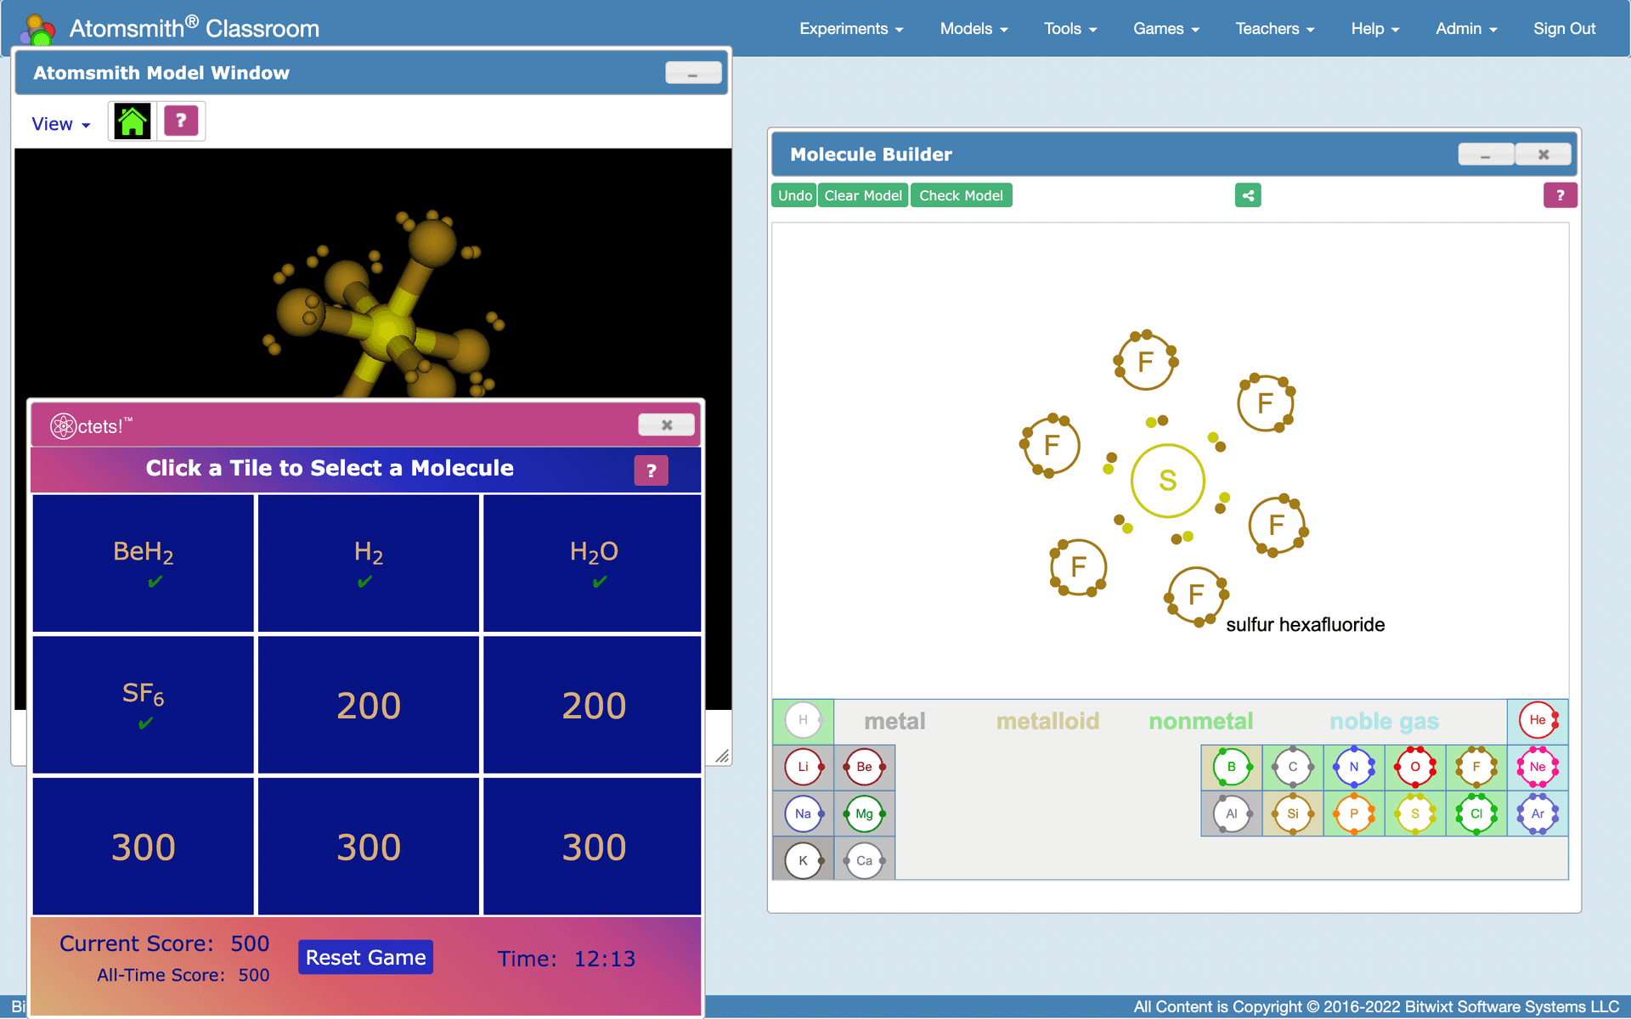The image size is (1631, 1019).
Task: Expand the Tools dropdown menu
Action: tap(1070, 29)
